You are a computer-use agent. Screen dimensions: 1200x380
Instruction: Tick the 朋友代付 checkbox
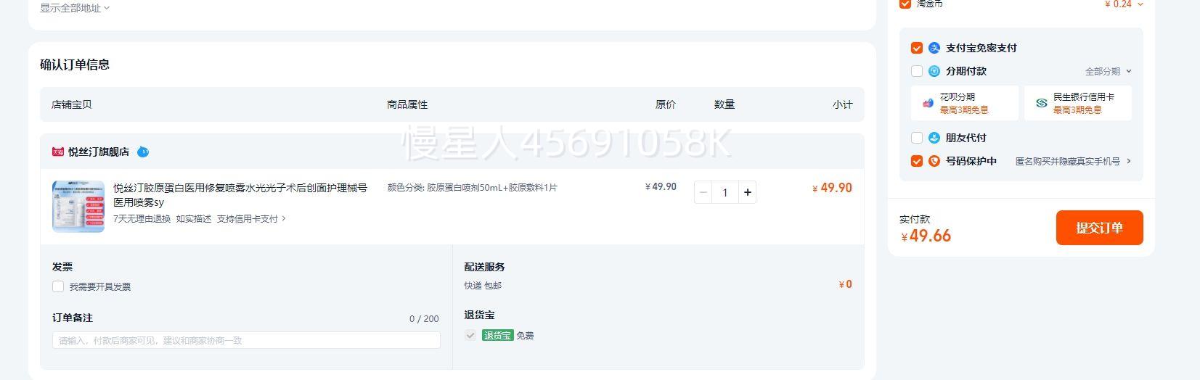916,138
